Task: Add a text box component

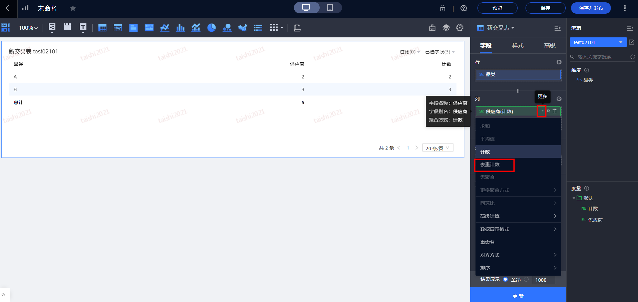Action: pos(83,27)
